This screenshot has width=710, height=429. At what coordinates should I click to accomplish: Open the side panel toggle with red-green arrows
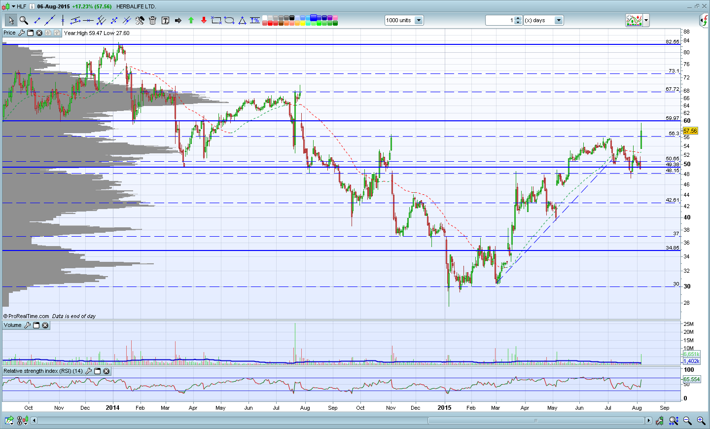click(x=704, y=20)
